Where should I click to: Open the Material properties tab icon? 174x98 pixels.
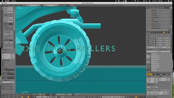166,32
